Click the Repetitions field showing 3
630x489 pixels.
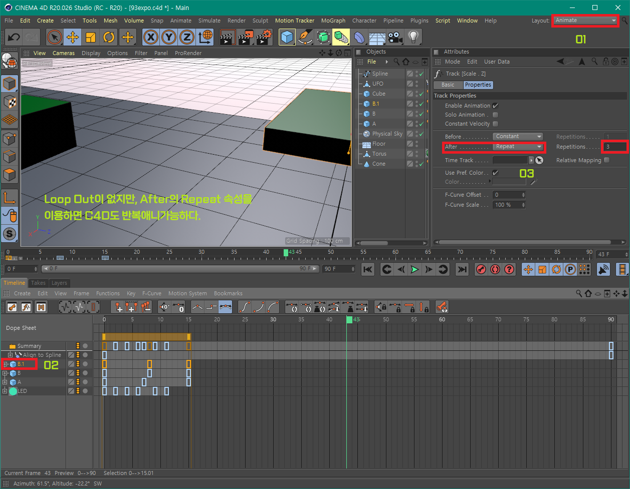click(614, 147)
